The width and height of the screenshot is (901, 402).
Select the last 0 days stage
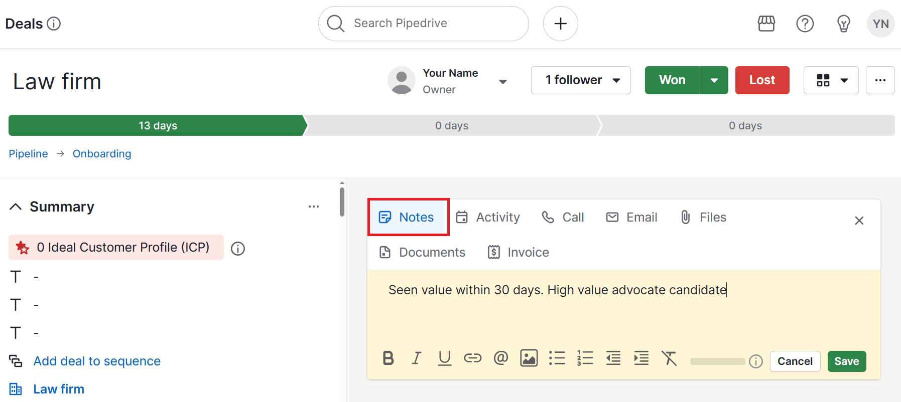pyautogui.click(x=746, y=125)
